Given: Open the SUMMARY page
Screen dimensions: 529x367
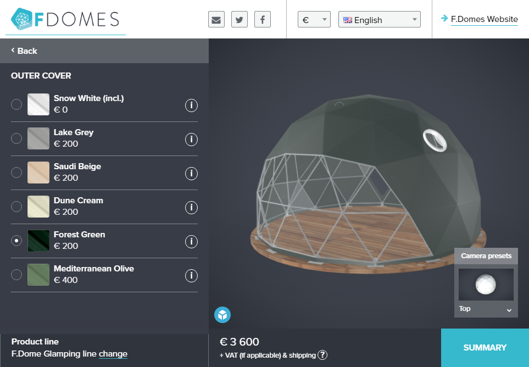Looking at the screenshot, I should point(485,348).
